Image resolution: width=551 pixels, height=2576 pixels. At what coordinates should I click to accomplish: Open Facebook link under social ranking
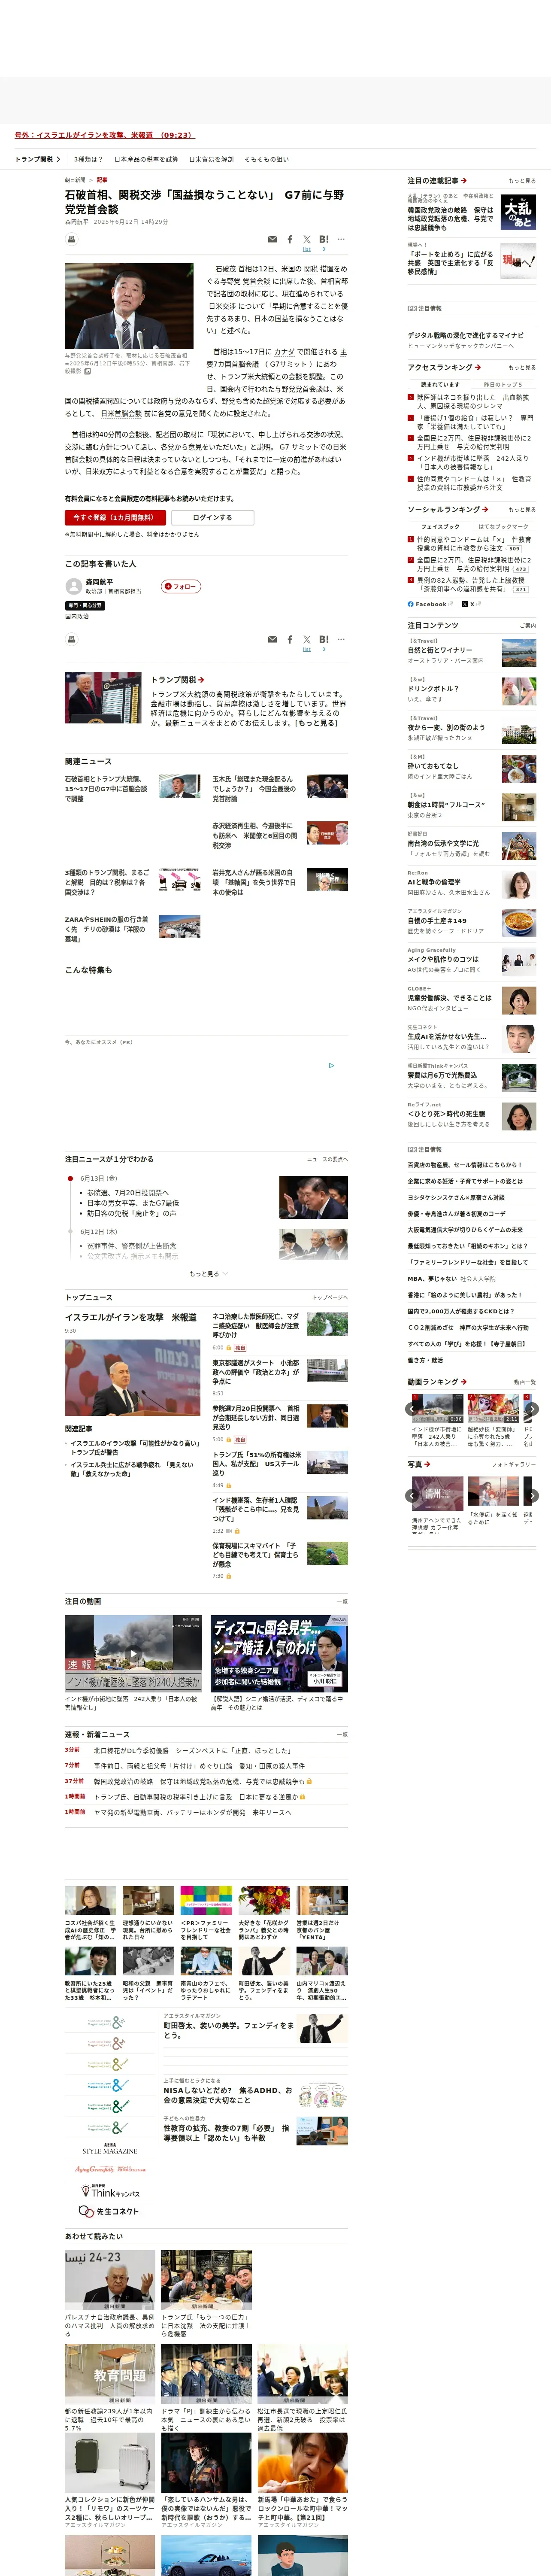click(x=430, y=604)
